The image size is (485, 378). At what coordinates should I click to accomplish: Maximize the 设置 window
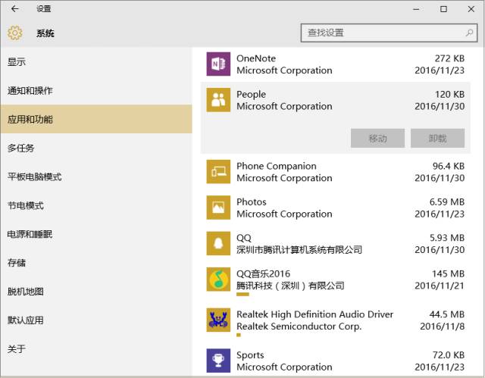[443, 9]
